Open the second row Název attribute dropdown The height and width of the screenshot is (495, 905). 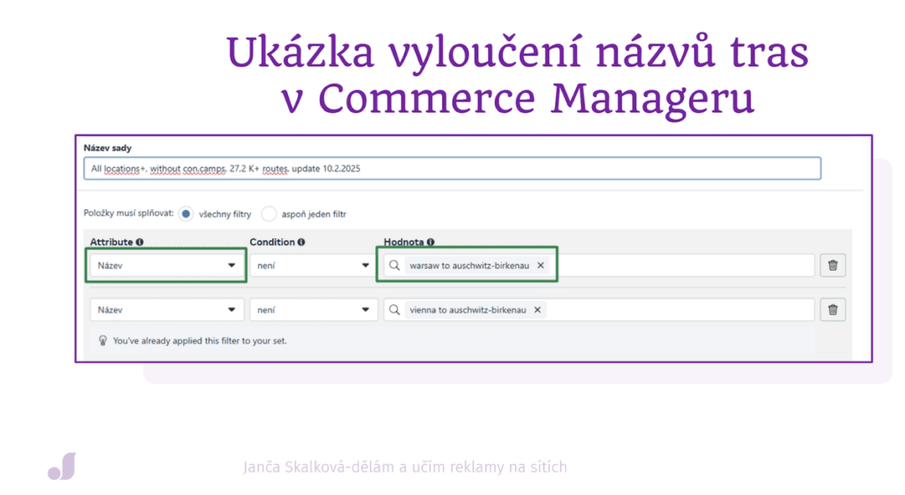[x=166, y=310]
